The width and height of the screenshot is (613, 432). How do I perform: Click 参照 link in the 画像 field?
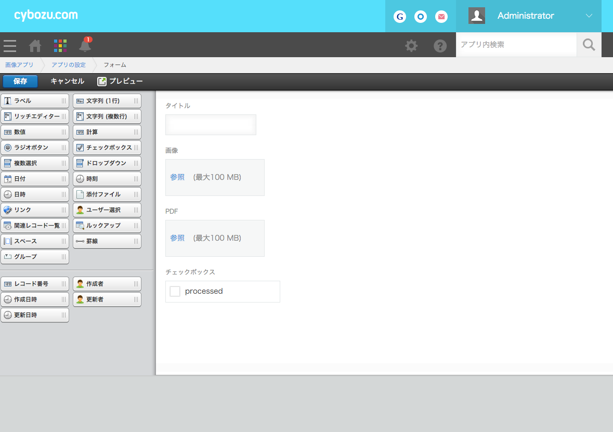pos(177,177)
